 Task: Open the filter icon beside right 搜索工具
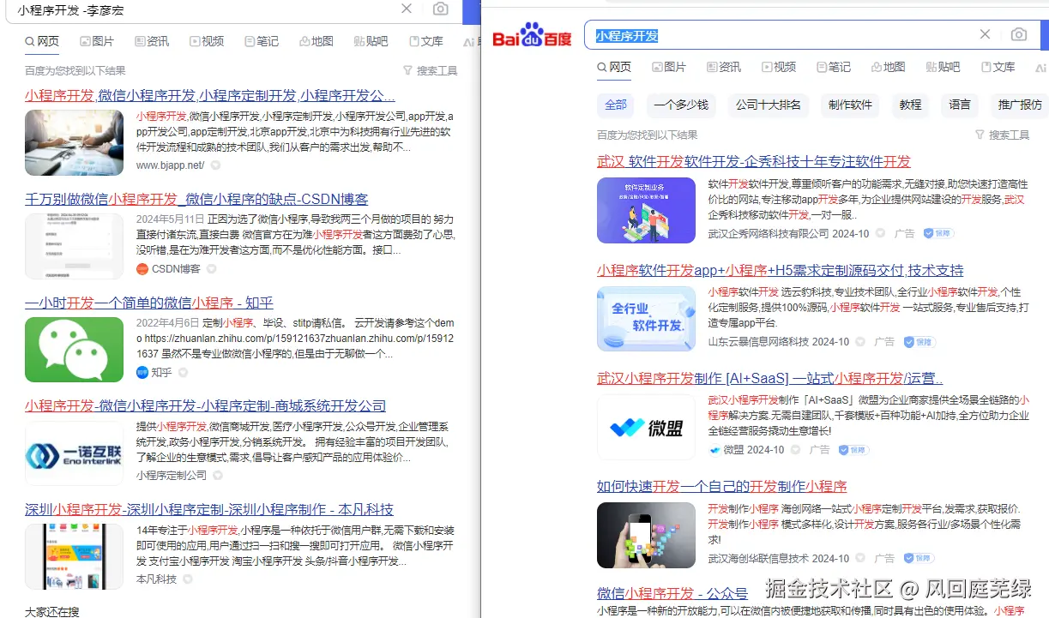[x=980, y=135]
